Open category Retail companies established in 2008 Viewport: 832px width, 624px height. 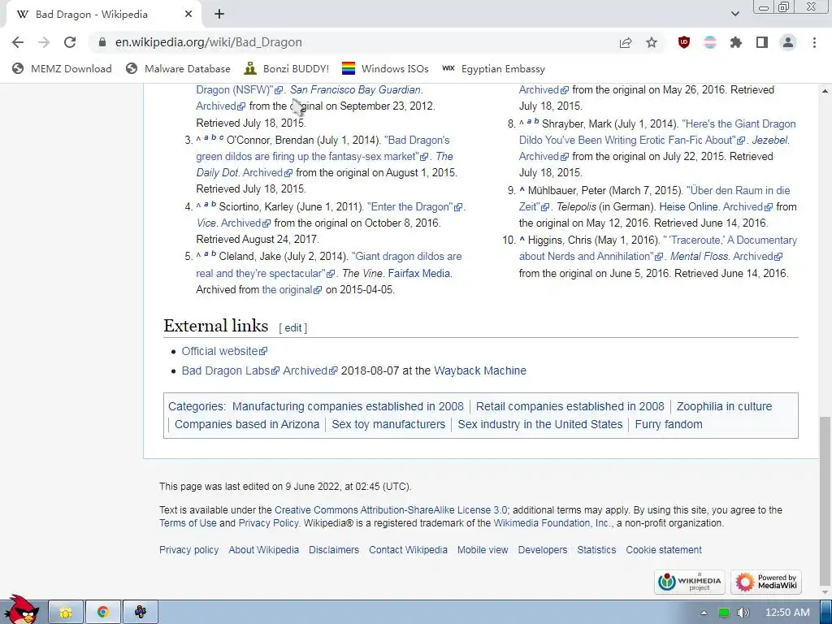point(570,406)
